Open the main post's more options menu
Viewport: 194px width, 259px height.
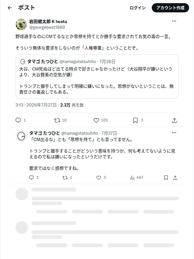coord(174,21)
